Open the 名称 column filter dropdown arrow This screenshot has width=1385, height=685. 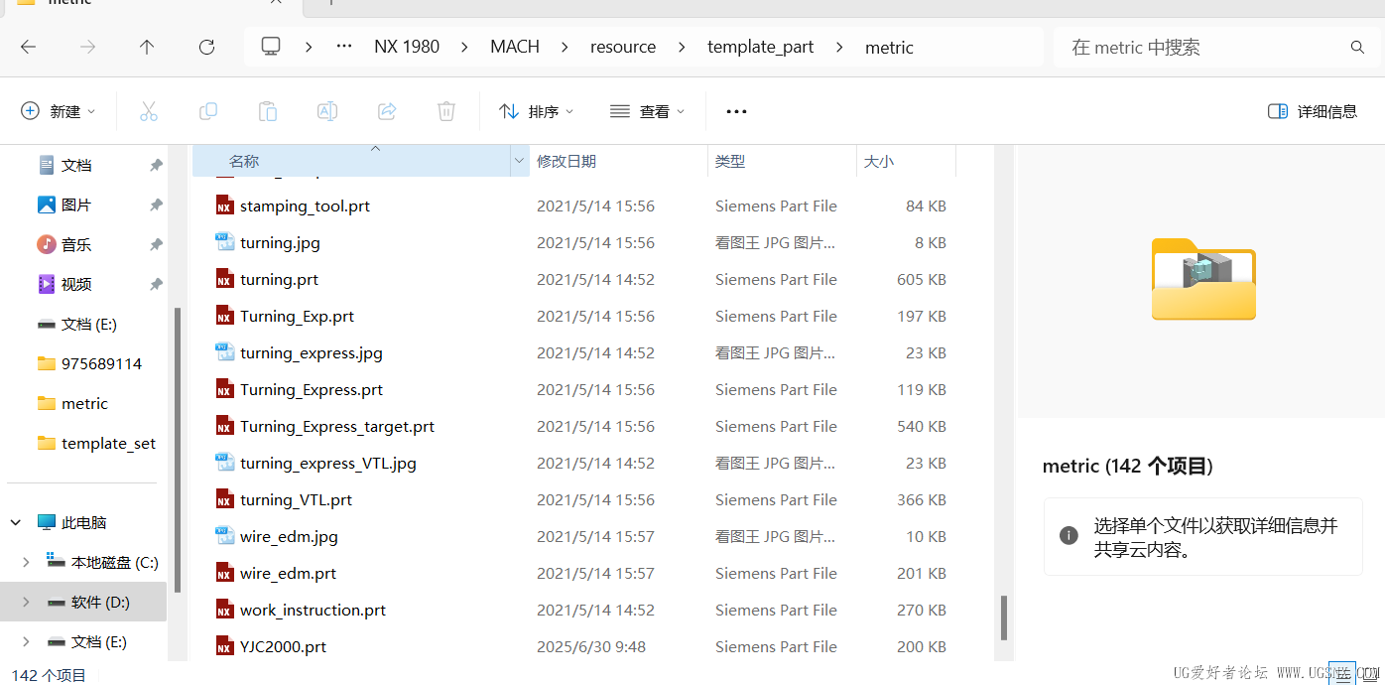coord(519,161)
